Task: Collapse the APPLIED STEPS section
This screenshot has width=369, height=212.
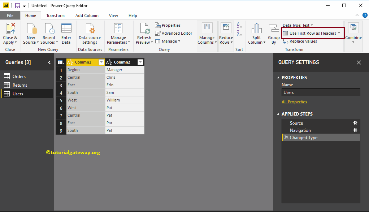Action: point(278,114)
